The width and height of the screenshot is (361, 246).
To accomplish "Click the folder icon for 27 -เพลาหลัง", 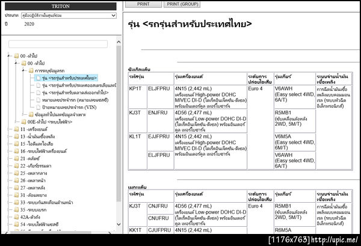I will tap(16, 188).
